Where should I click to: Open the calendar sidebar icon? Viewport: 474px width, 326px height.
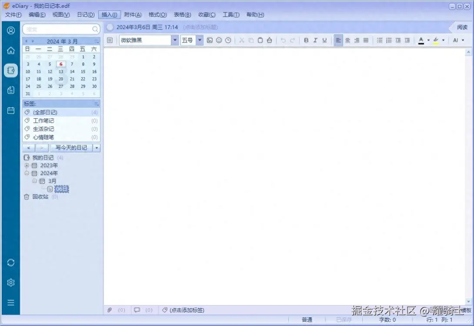[11, 110]
